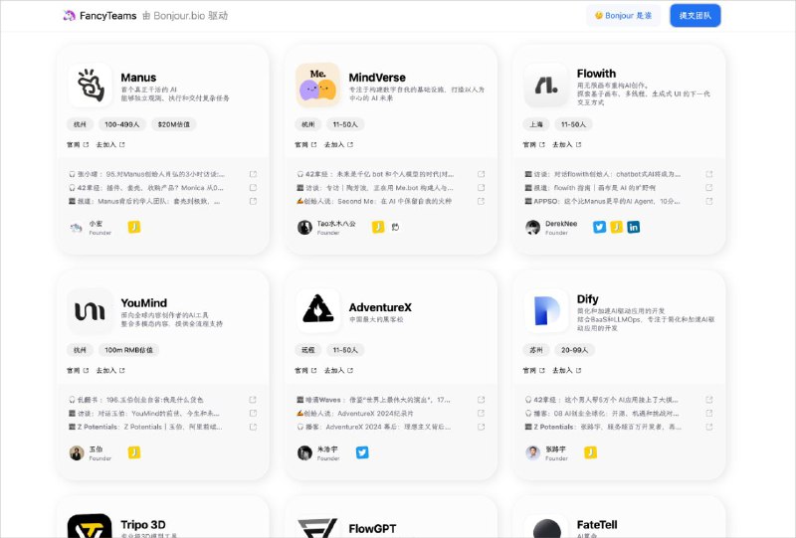Open the 报道 Manus背后的华人团队 article
The image size is (796, 538).
[x=144, y=202]
